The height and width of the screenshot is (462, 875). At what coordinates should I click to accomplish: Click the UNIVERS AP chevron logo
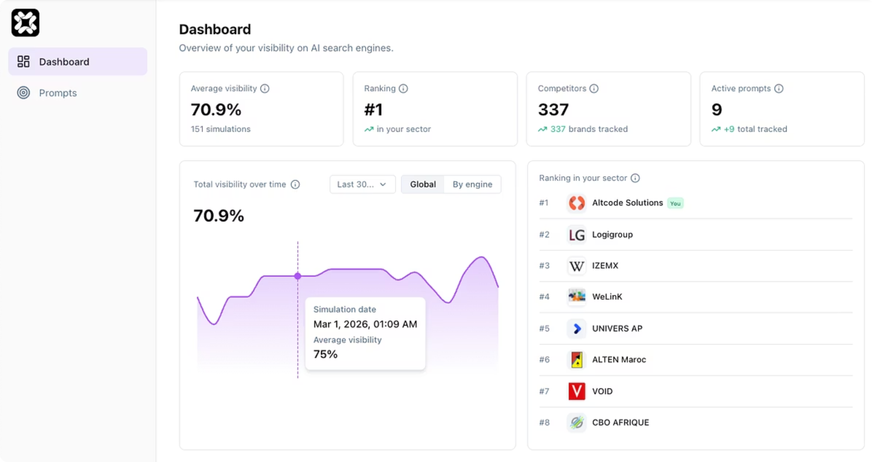pos(577,329)
